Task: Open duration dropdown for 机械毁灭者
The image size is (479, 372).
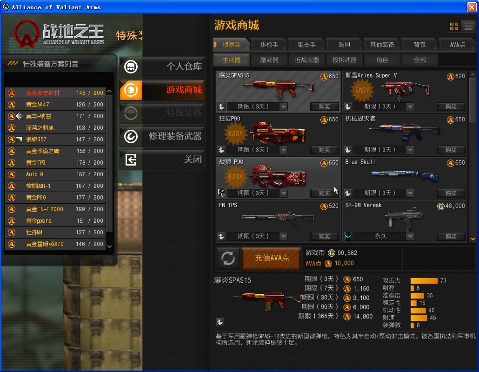Action: click(410, 150)
